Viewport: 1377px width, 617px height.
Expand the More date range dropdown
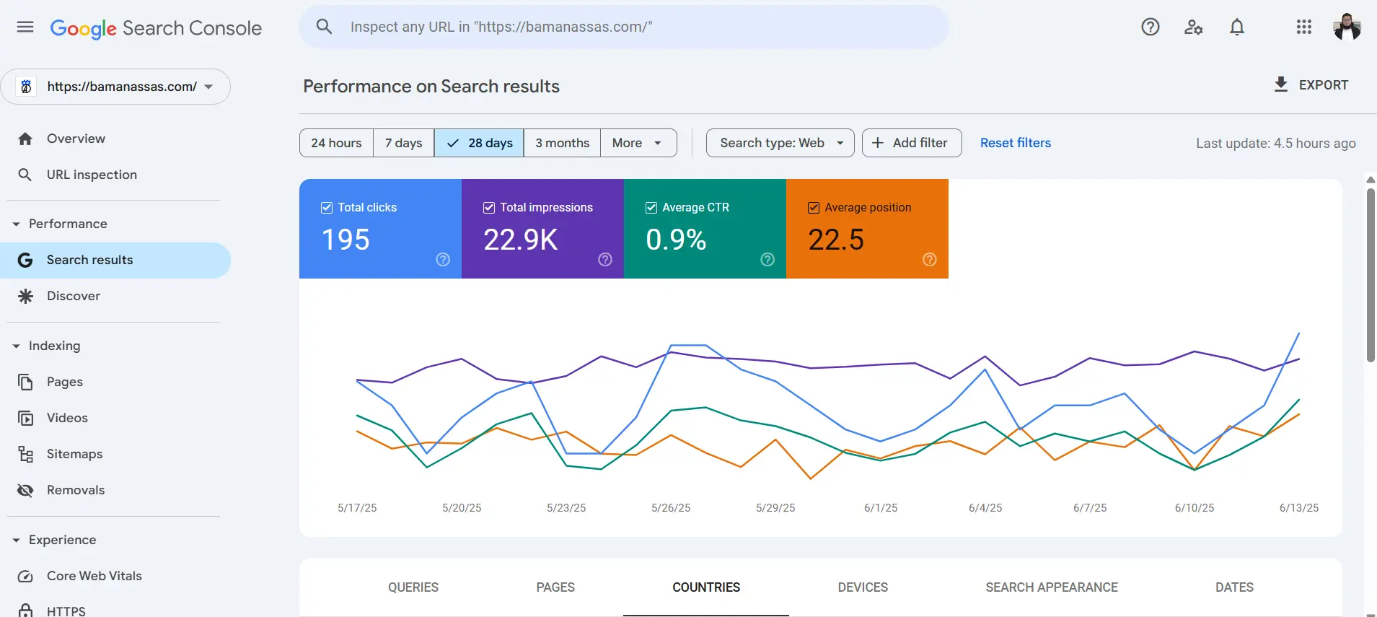[638, 143]
